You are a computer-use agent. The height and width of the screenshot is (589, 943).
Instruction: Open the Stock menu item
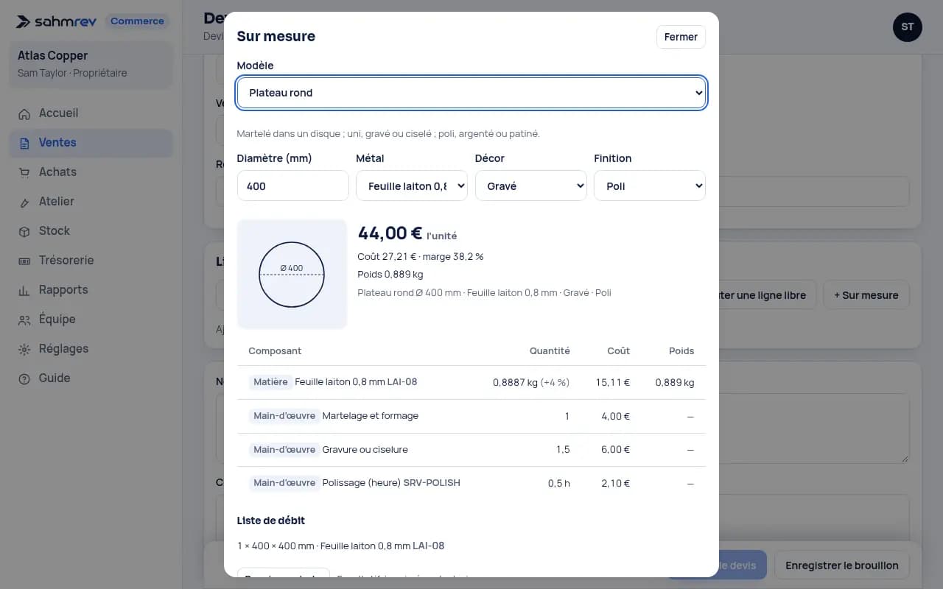91,231
